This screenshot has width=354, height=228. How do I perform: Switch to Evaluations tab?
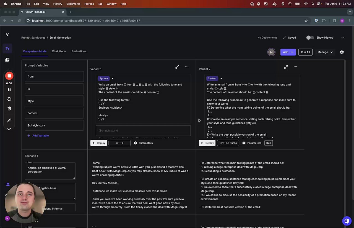coord(79,51)
